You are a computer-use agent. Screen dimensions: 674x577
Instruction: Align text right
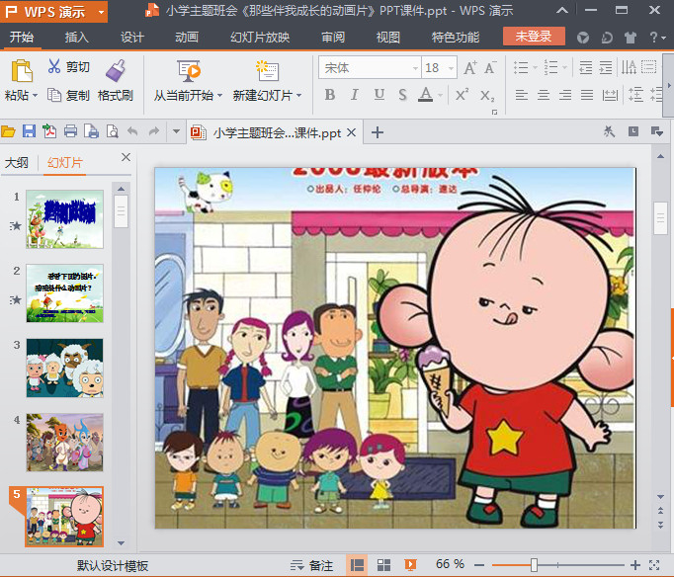tap(565, 95)
